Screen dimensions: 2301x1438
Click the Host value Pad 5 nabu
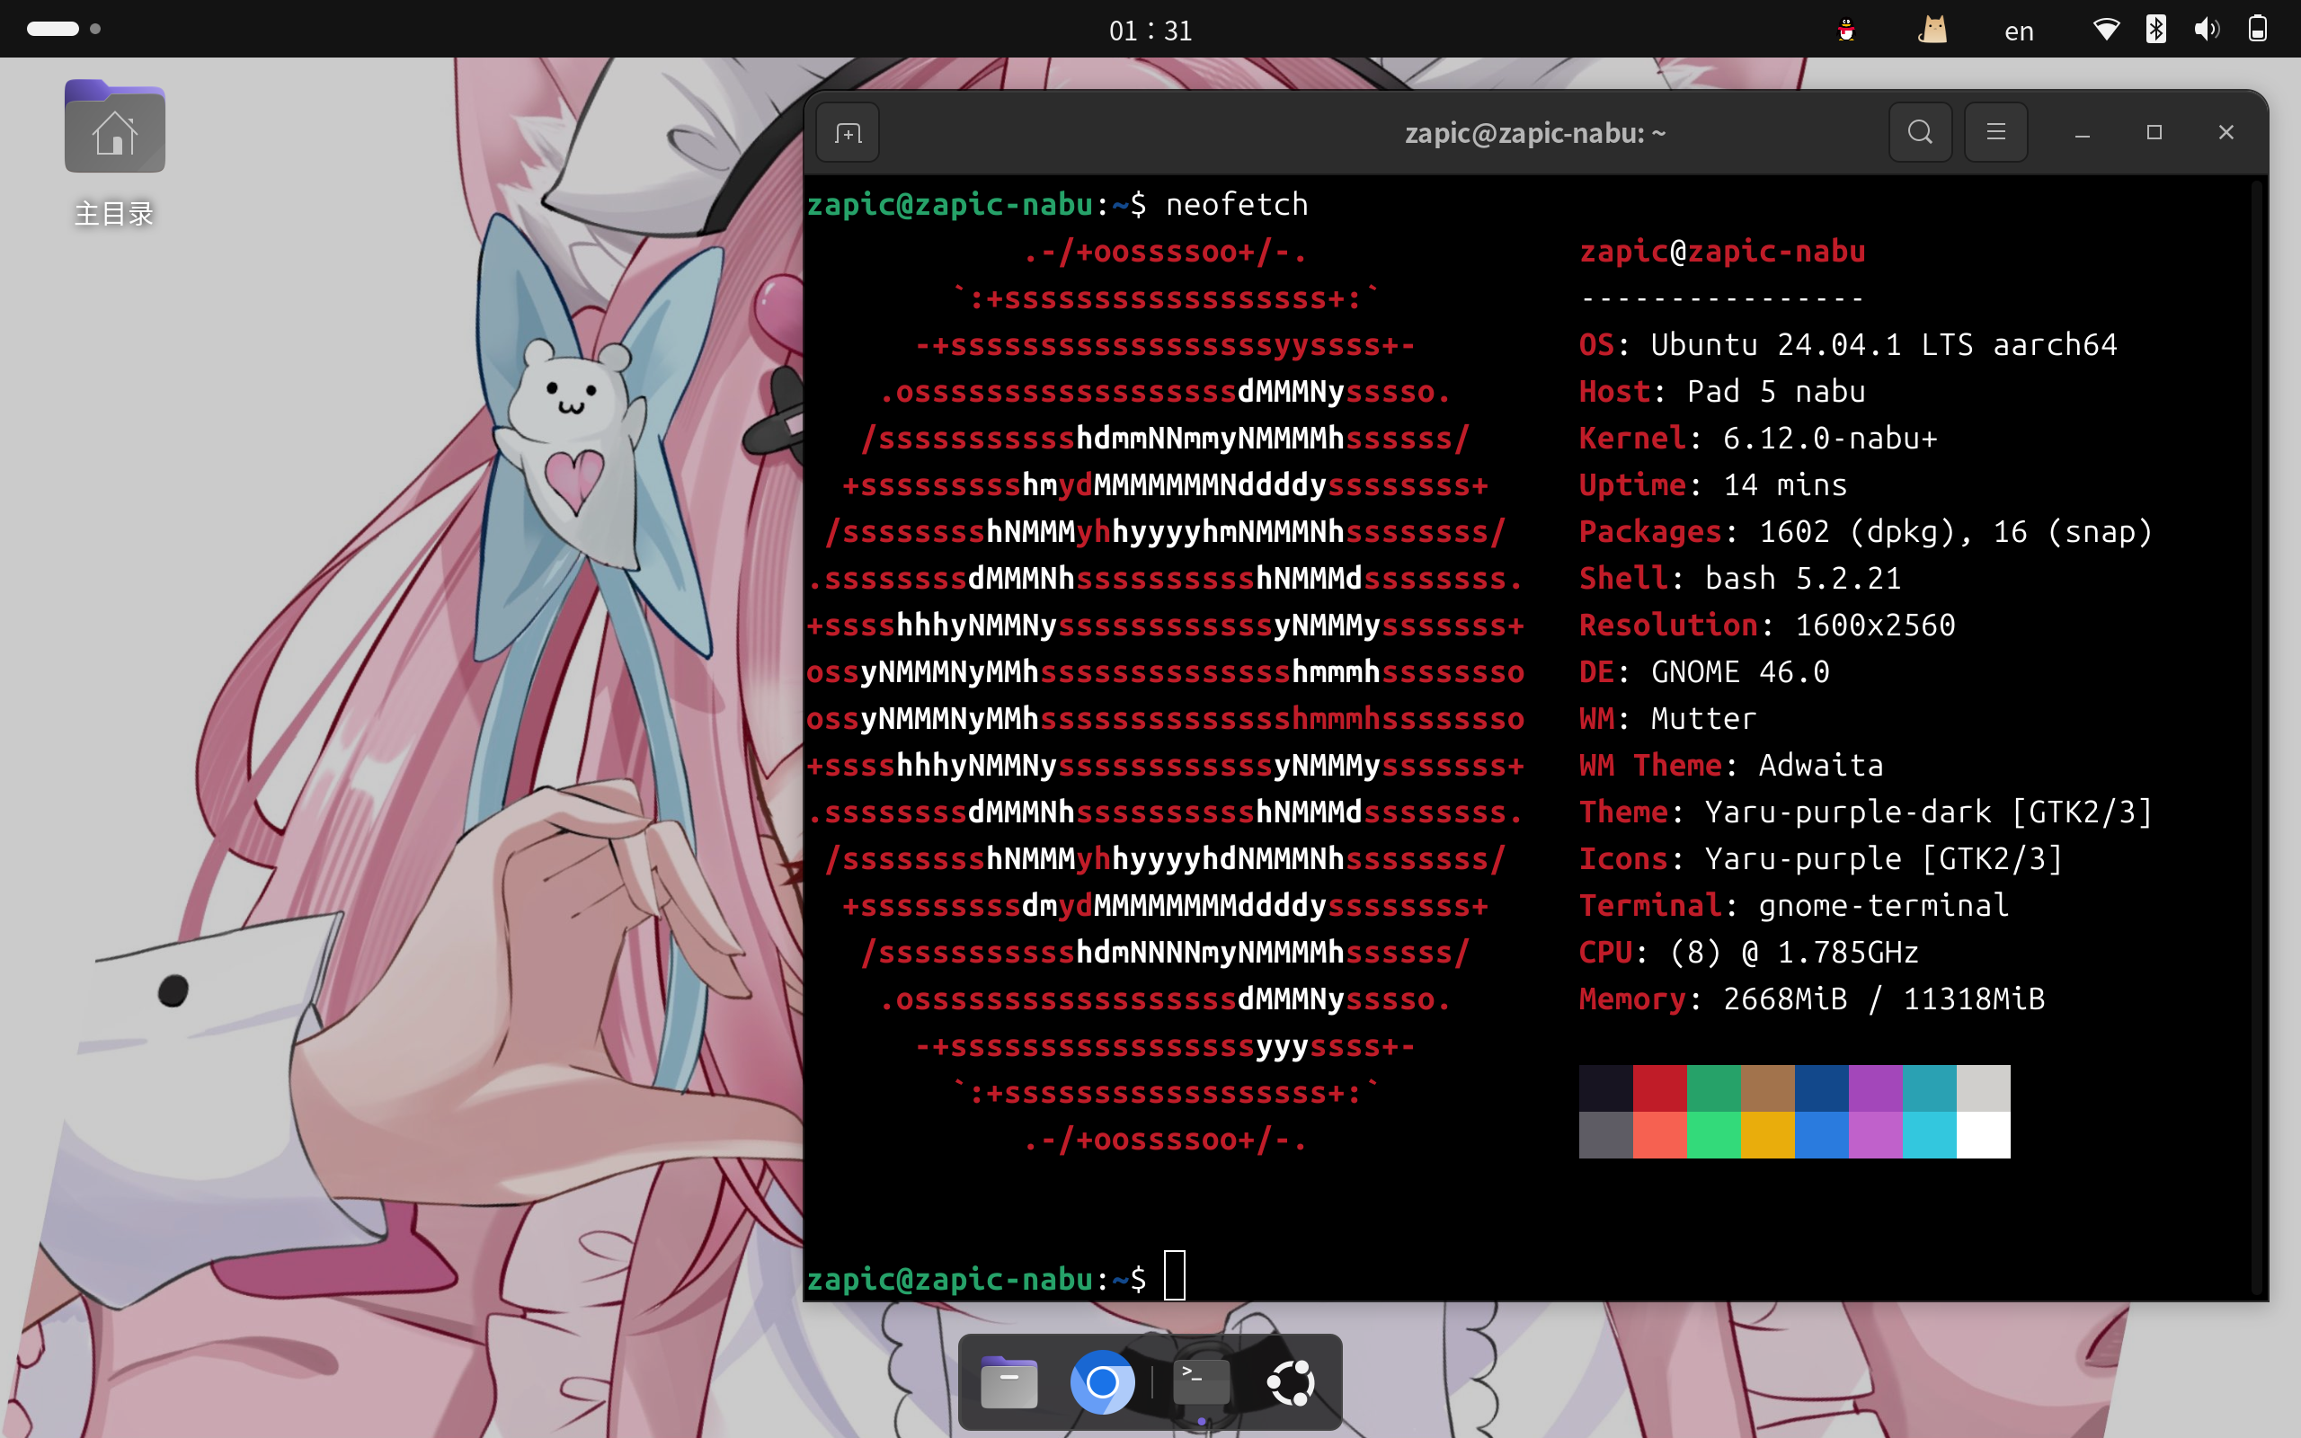[x=1776, y=391]
